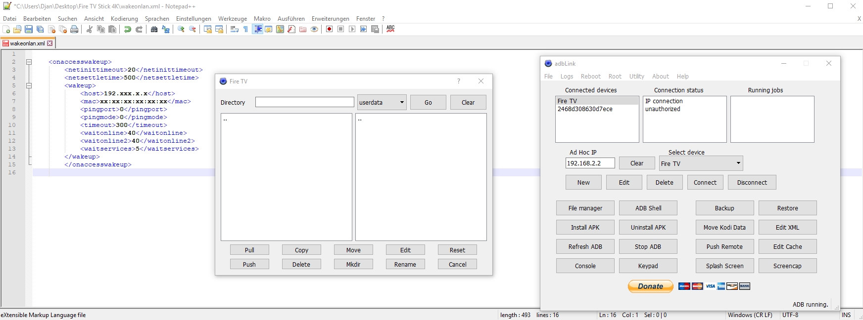This screenshot has width=863, height=320.
Task: Open the Kodierung menu
Action: tap(124, 19)
